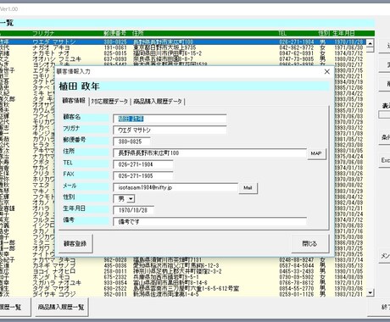The height and width of the screenshot is (322, 390).
Task: Click the TEL field 026-271-1904
Action: click(143, 164)
